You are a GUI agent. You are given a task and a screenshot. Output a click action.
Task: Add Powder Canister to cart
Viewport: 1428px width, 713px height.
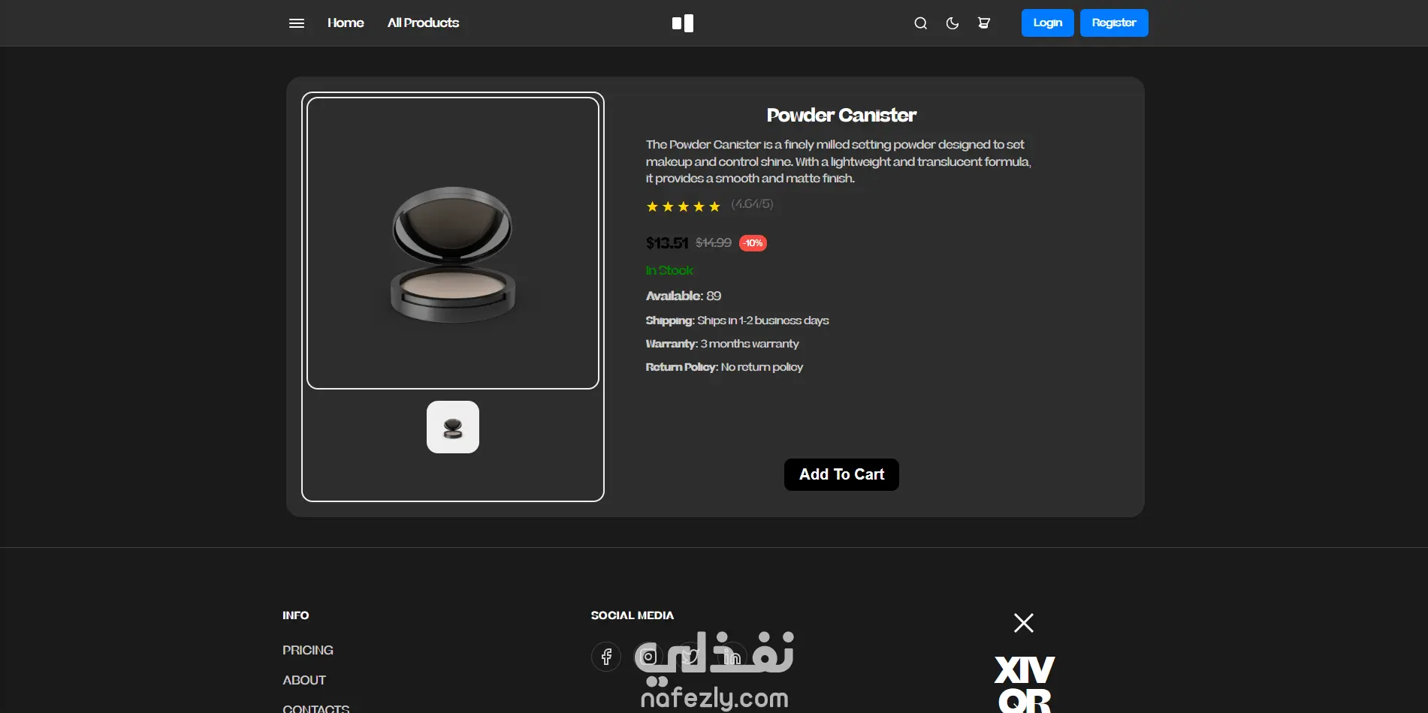point(841,474)
